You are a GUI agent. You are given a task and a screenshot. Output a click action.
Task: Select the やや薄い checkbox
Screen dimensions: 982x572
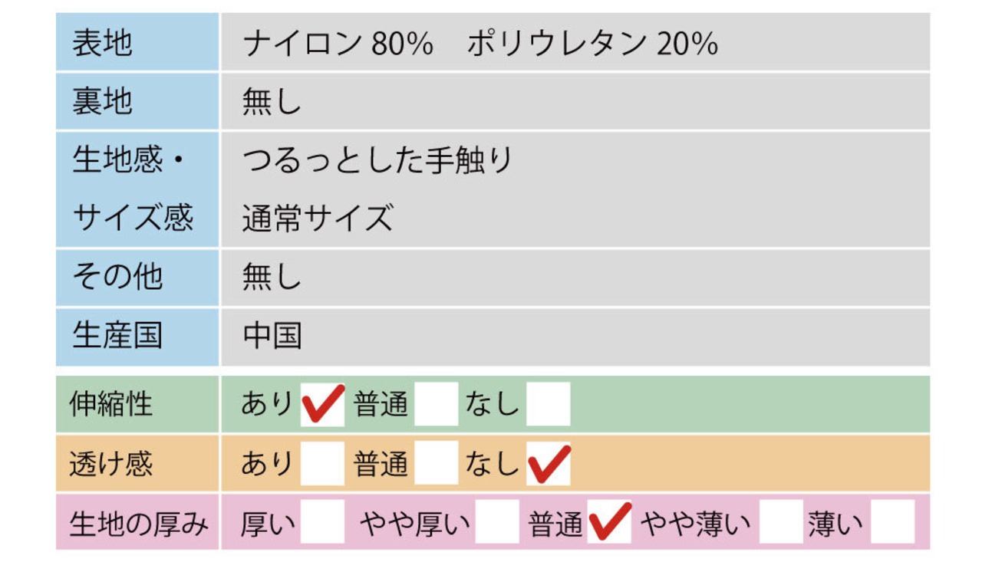coord(781,522)
